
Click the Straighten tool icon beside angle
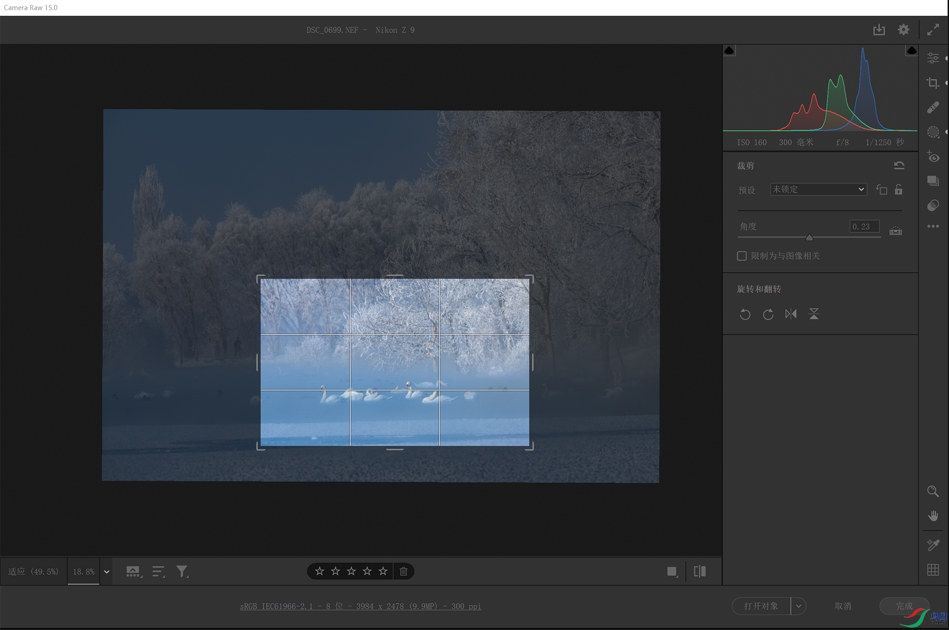tap(895, 230)
